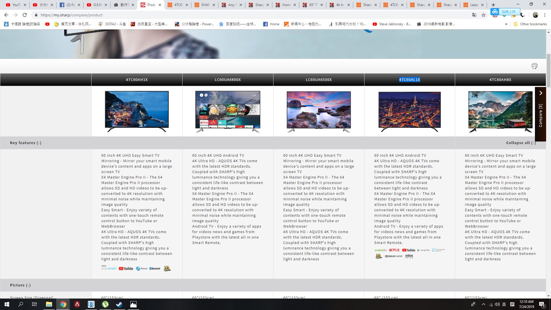Select the 4TC60AH1X model header
Screen dimensions: 551x310
point(137,80)
